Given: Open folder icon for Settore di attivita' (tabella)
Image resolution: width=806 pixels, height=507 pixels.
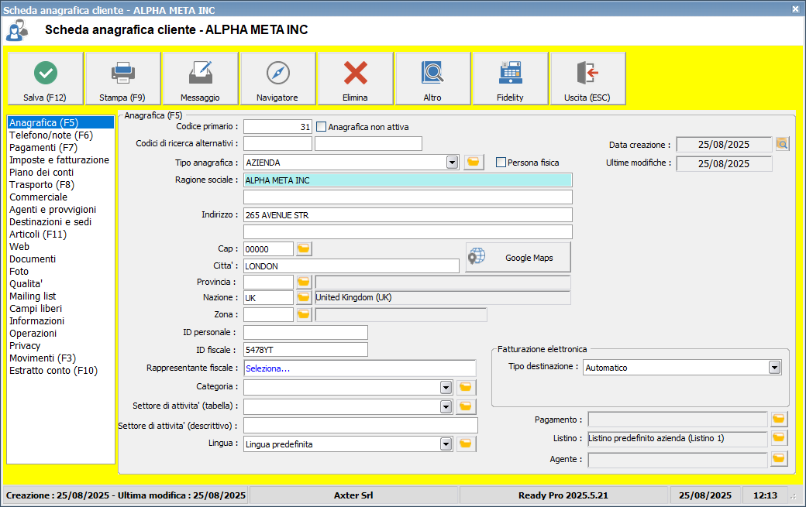Looking at the screenshot, I should (466, 406).
